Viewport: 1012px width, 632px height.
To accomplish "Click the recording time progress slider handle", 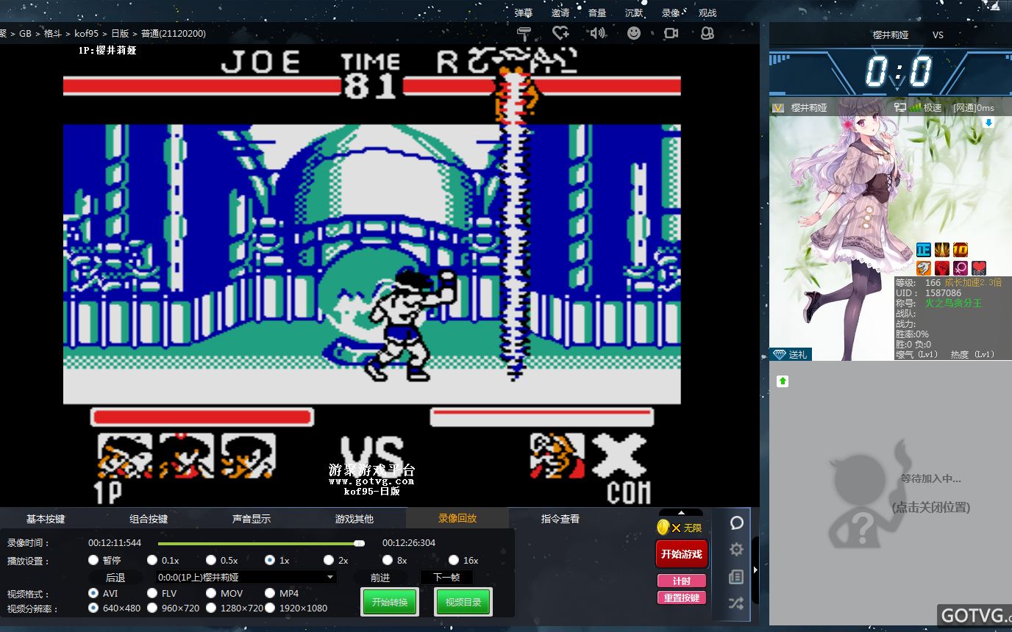I will coord(359,543).
